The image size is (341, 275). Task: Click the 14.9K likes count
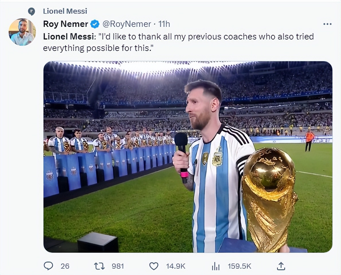176,266
